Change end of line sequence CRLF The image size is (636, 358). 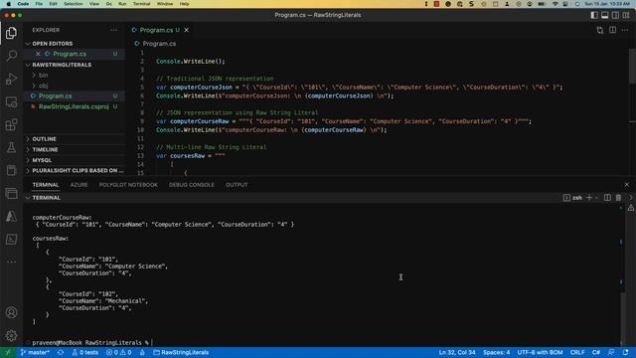pyautogui.click(x=577, y=352)
